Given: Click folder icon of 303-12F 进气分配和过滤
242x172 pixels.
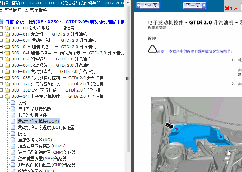Looking at the screenshot, I should [x=7, y=84].
